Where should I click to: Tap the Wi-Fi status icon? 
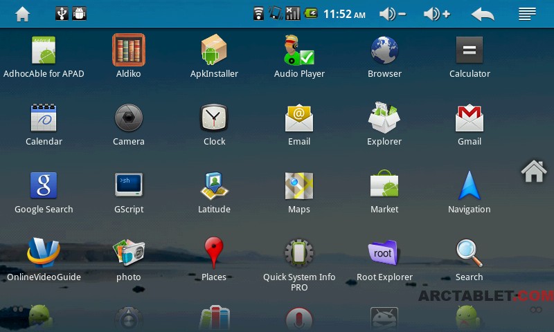pyautogui.click(x=258, y=14)
